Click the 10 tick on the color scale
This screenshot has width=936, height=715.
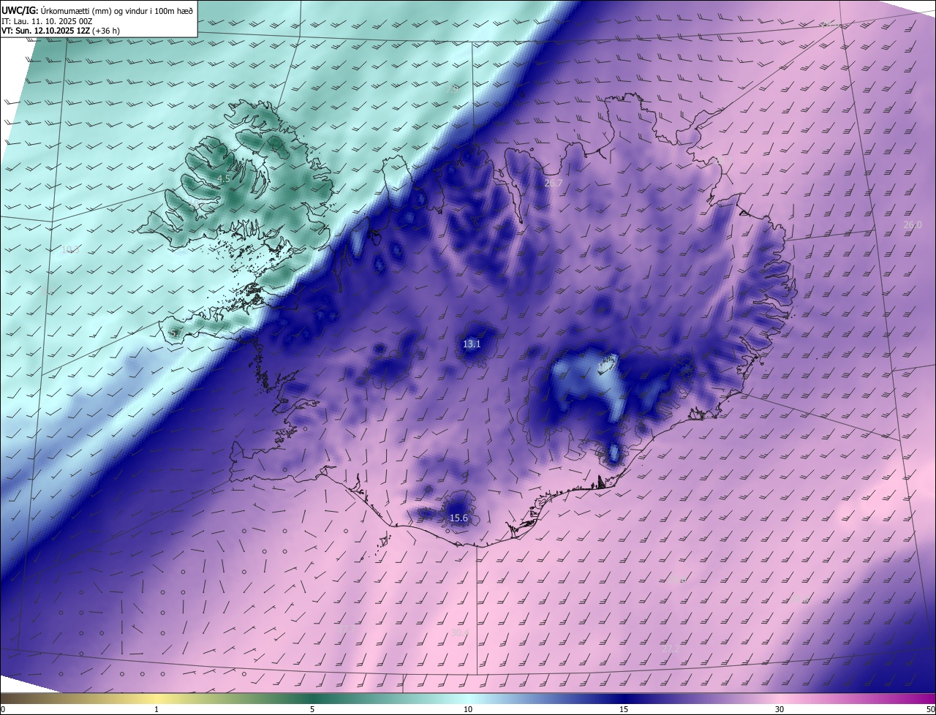[468, 709]
